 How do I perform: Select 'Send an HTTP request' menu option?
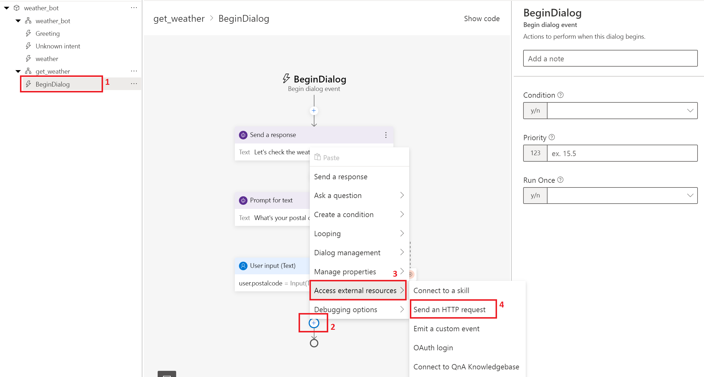tap(450, 310)
